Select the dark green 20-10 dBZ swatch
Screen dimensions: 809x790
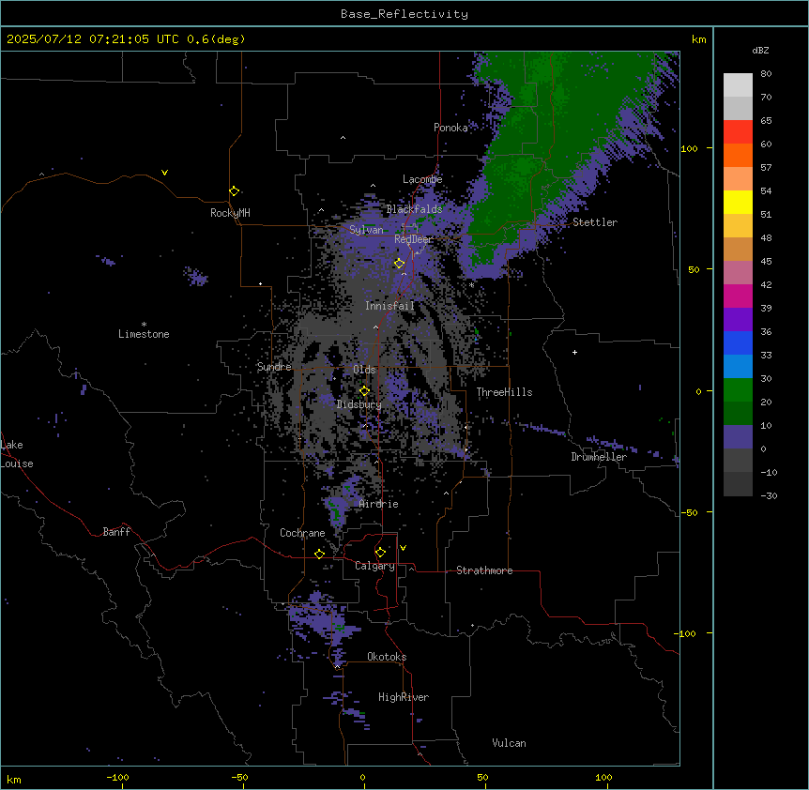(738, 414)
